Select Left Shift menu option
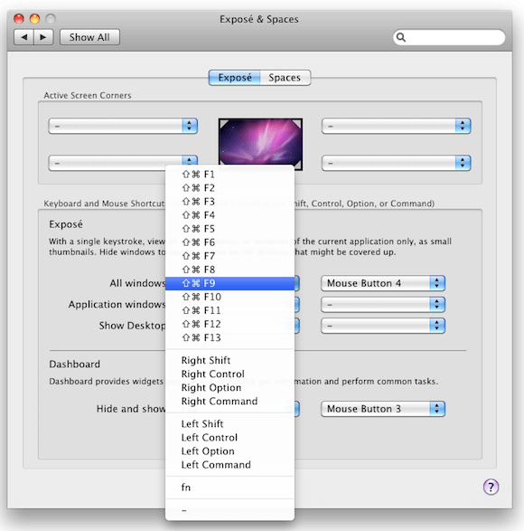Screen dimensions: 524x531 (229, 424)
